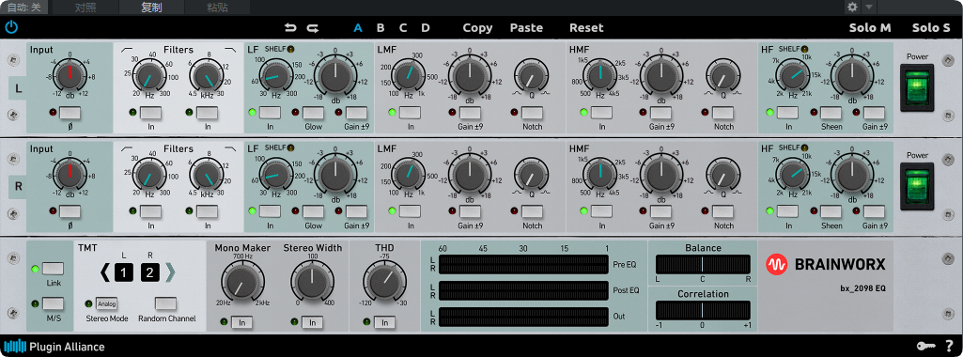Click the L channel label tab

(x=18, y=88)
